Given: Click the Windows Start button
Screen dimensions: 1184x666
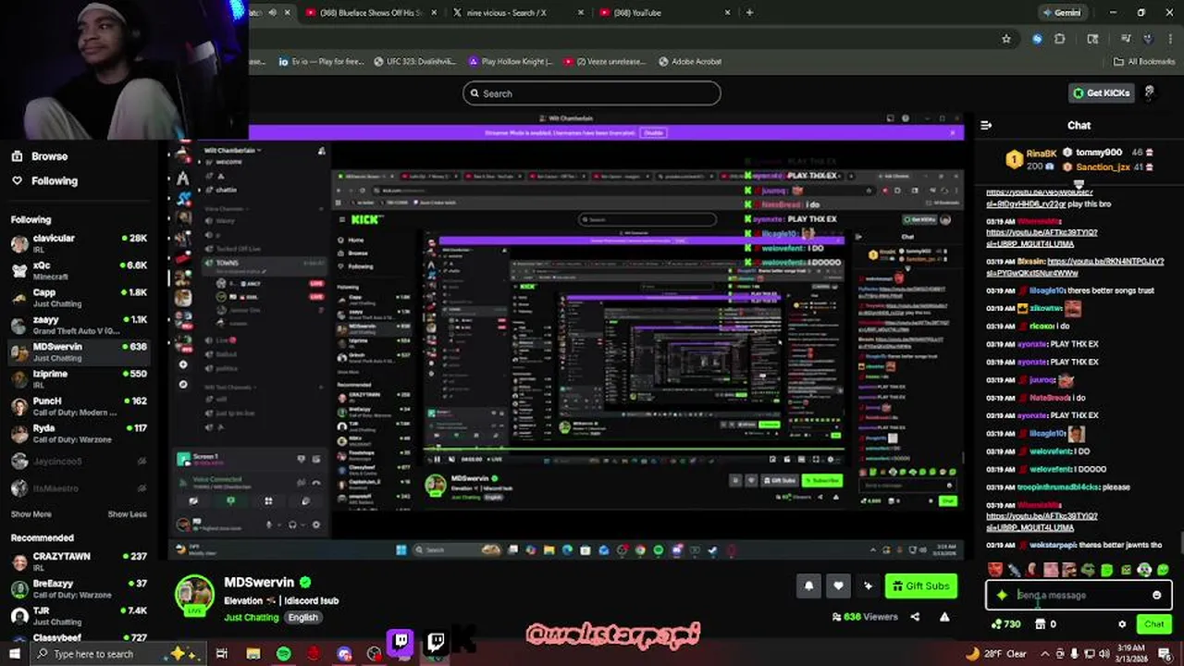Looking at the screenshot, I should pyautogui.click(x=15, y=654).
